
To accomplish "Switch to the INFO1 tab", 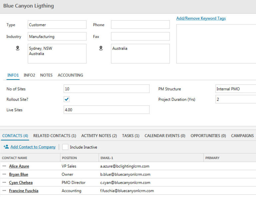I will click(x=13, y=75).
